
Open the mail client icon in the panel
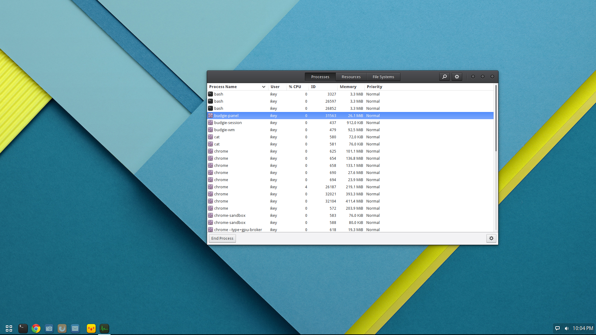[x=75, y=328]
